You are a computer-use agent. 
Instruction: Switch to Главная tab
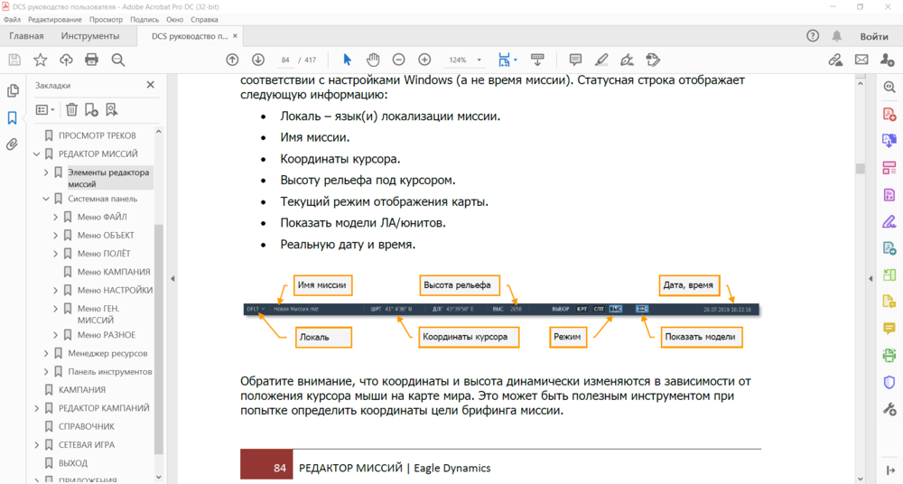point(26,36)
